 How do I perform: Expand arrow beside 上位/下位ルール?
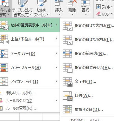point(56,39)
